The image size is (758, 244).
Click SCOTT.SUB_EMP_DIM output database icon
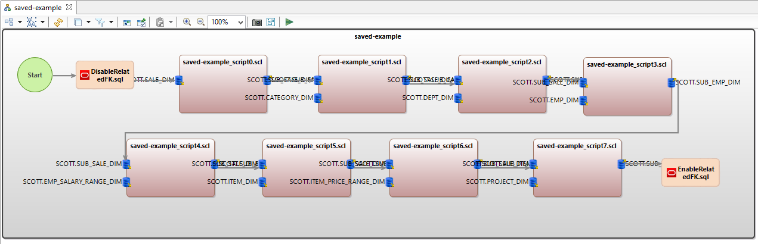(672, 82)
